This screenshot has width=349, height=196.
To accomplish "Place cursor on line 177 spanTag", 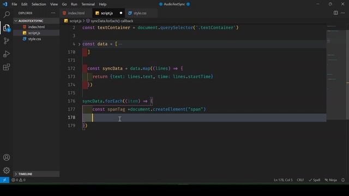I will (x=116, y=109).
